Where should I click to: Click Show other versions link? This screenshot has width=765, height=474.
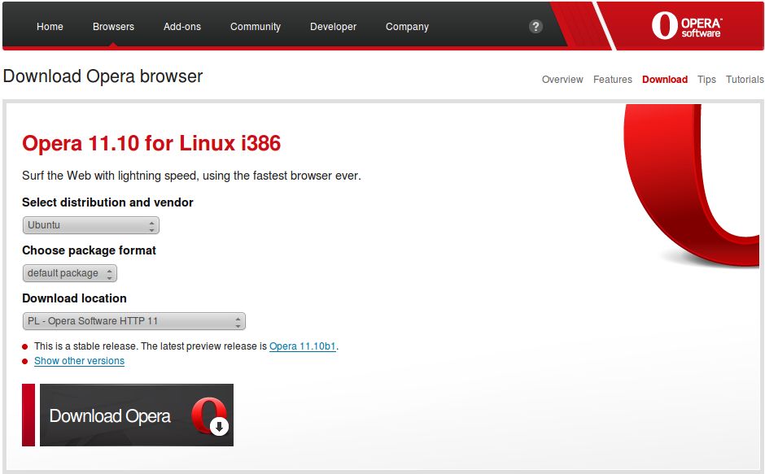click(79, 361)
